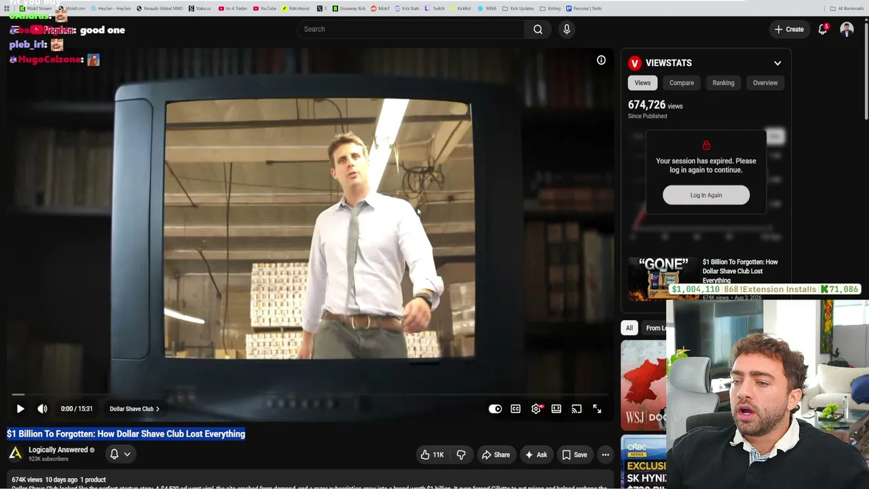The width and height of the screenshot is (869, 489).
Task: Share the video
Action: (496, 455)
